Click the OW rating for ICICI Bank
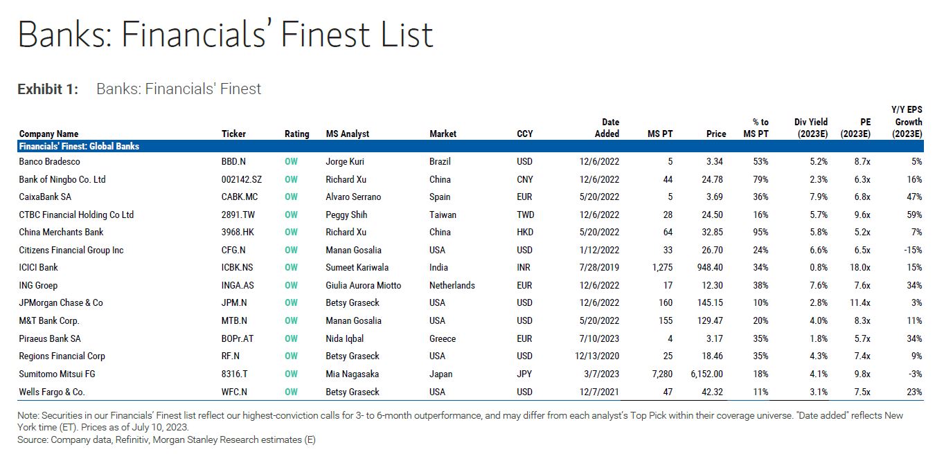Viewport: 944px width, 463px height. pyautogui.click(x=291, y=268)
